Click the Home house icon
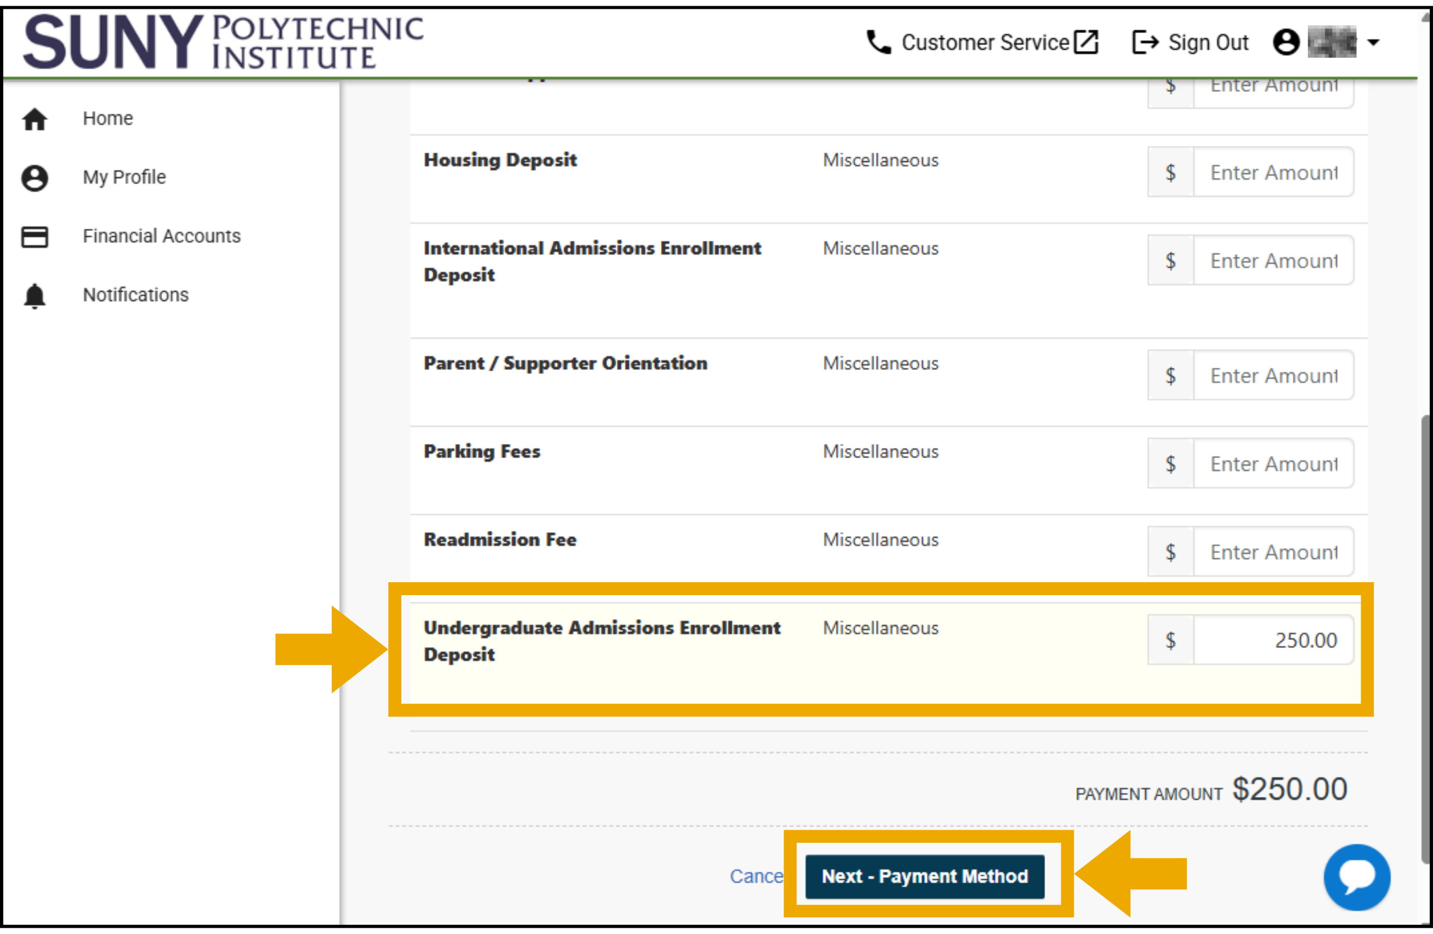The image size is (1433, 934). point(34,119)
